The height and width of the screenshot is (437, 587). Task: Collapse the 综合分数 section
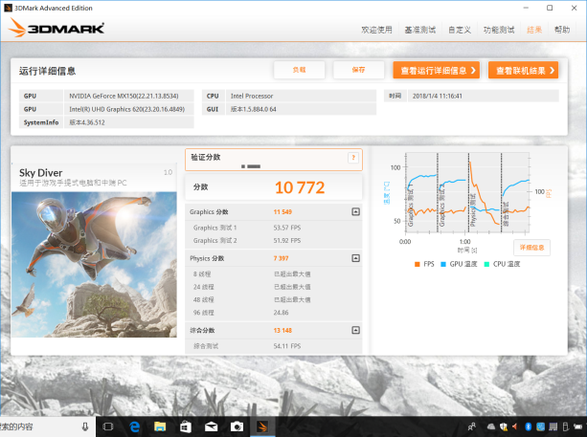click(x=355, y=330)
